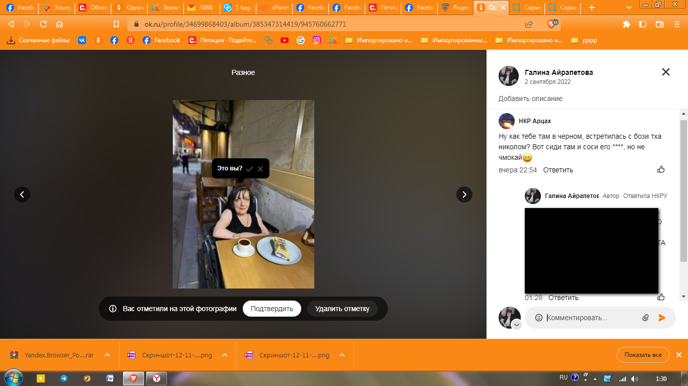Reject tag with X in 'Это вы?' tooltip
This screenshot has height=386, width=688.
260,169
